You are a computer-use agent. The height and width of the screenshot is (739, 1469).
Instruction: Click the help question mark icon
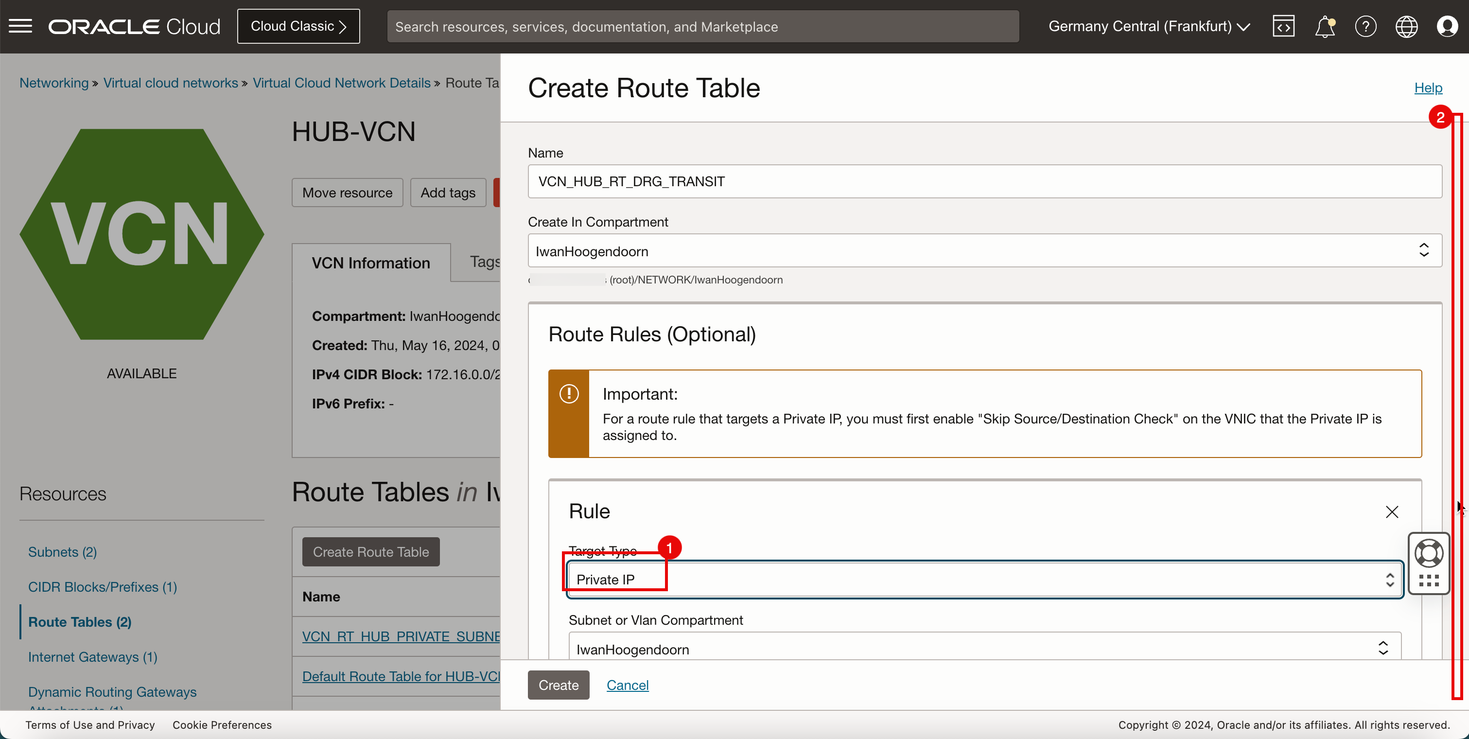1364,26
